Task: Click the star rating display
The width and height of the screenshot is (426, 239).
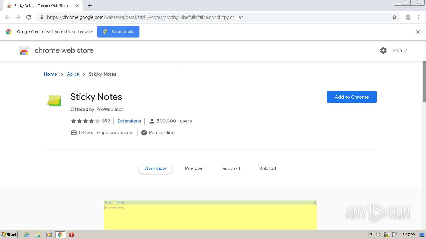Action: coord(85,121)
